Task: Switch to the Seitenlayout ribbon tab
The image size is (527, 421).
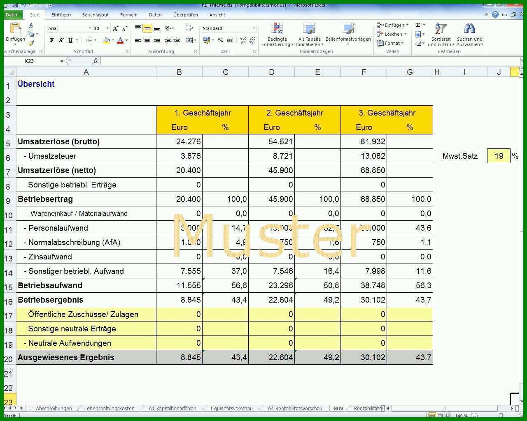Action: [96, 15]
